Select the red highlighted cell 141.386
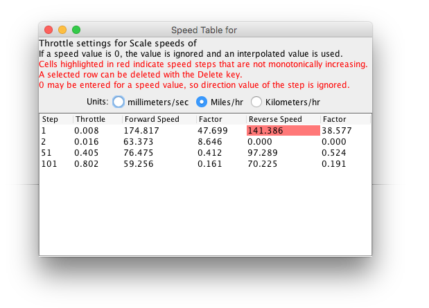Viewport: 429px width, 308px height. [283, 130]
